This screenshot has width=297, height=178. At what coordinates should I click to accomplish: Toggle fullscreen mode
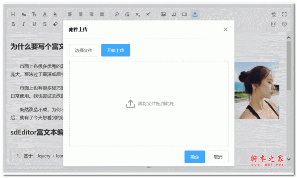pyautogui.click(x=284, y=14)
